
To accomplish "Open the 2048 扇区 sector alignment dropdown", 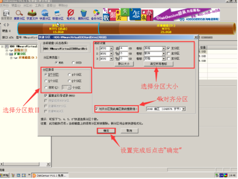I will pyautogui.click(x=183, y=109).
